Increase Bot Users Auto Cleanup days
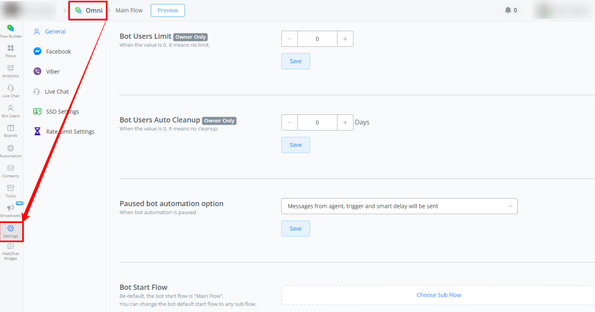This screenshot has height=312, width=595. coord(345,122)
